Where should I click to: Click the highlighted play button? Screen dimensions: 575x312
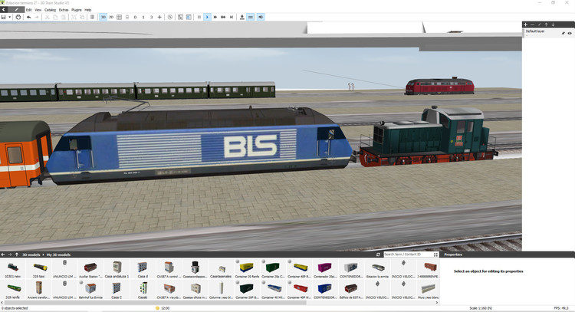tap(207, 17)
